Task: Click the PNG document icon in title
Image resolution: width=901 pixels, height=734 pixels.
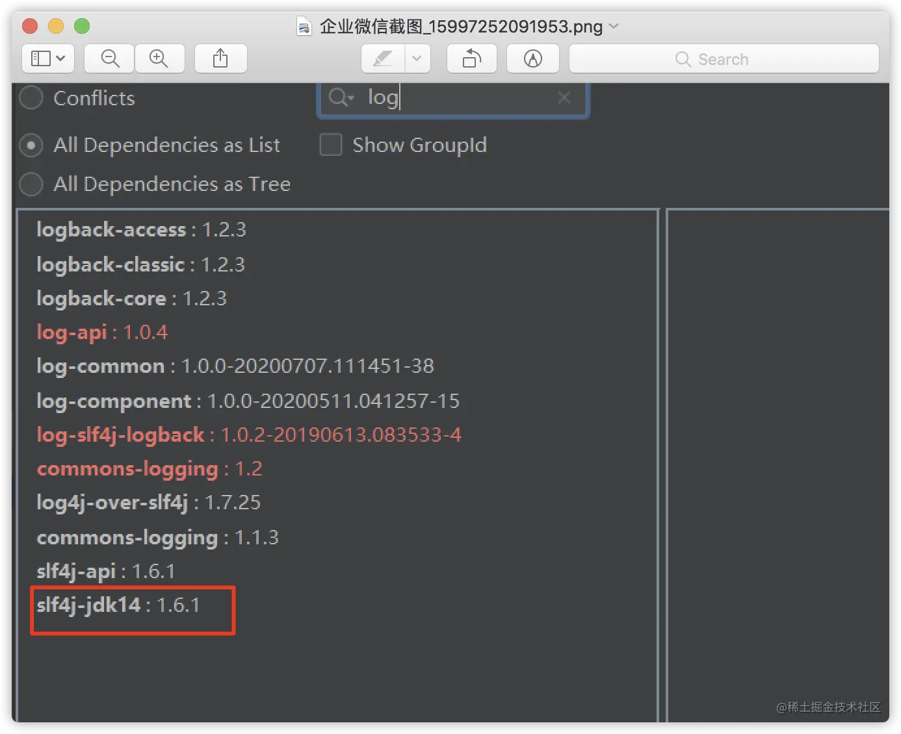Action: point(304,26)
